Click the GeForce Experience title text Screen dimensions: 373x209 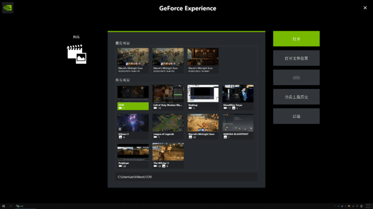[x=188, y=8]
